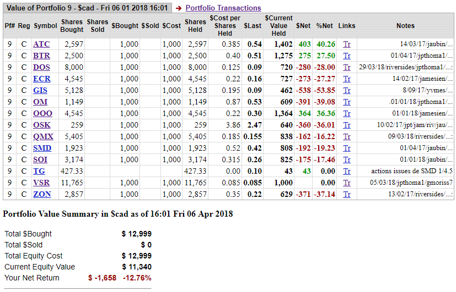Open the VSR symbol link

pos(41,183)
